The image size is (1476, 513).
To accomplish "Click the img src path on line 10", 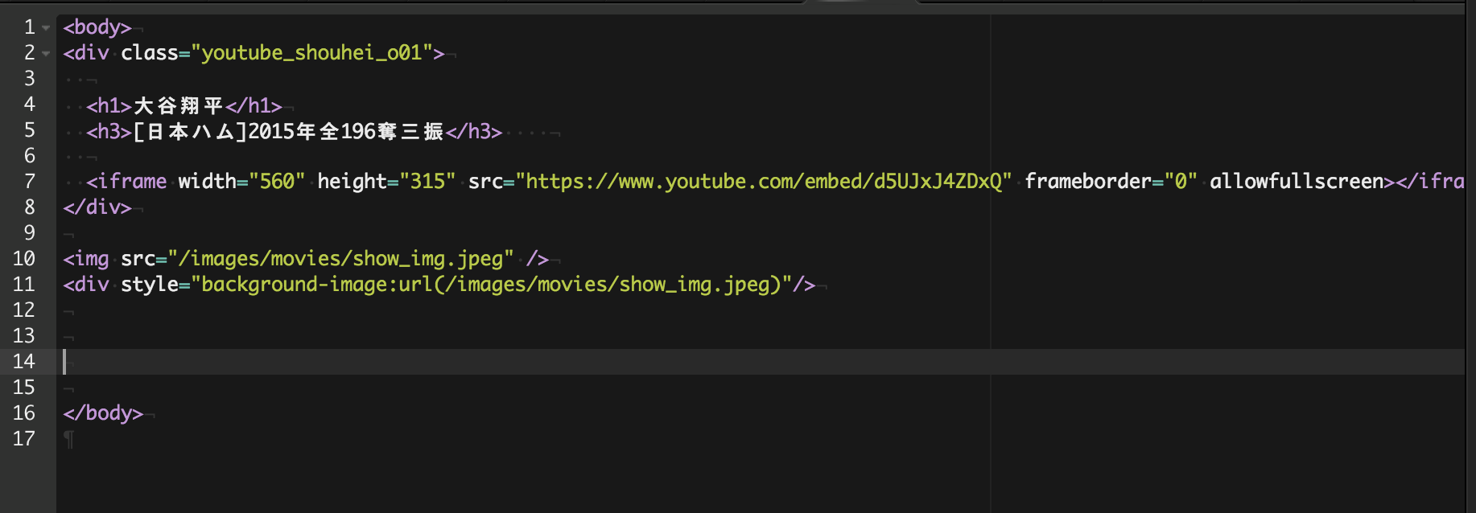I will [x=340, y=259].
